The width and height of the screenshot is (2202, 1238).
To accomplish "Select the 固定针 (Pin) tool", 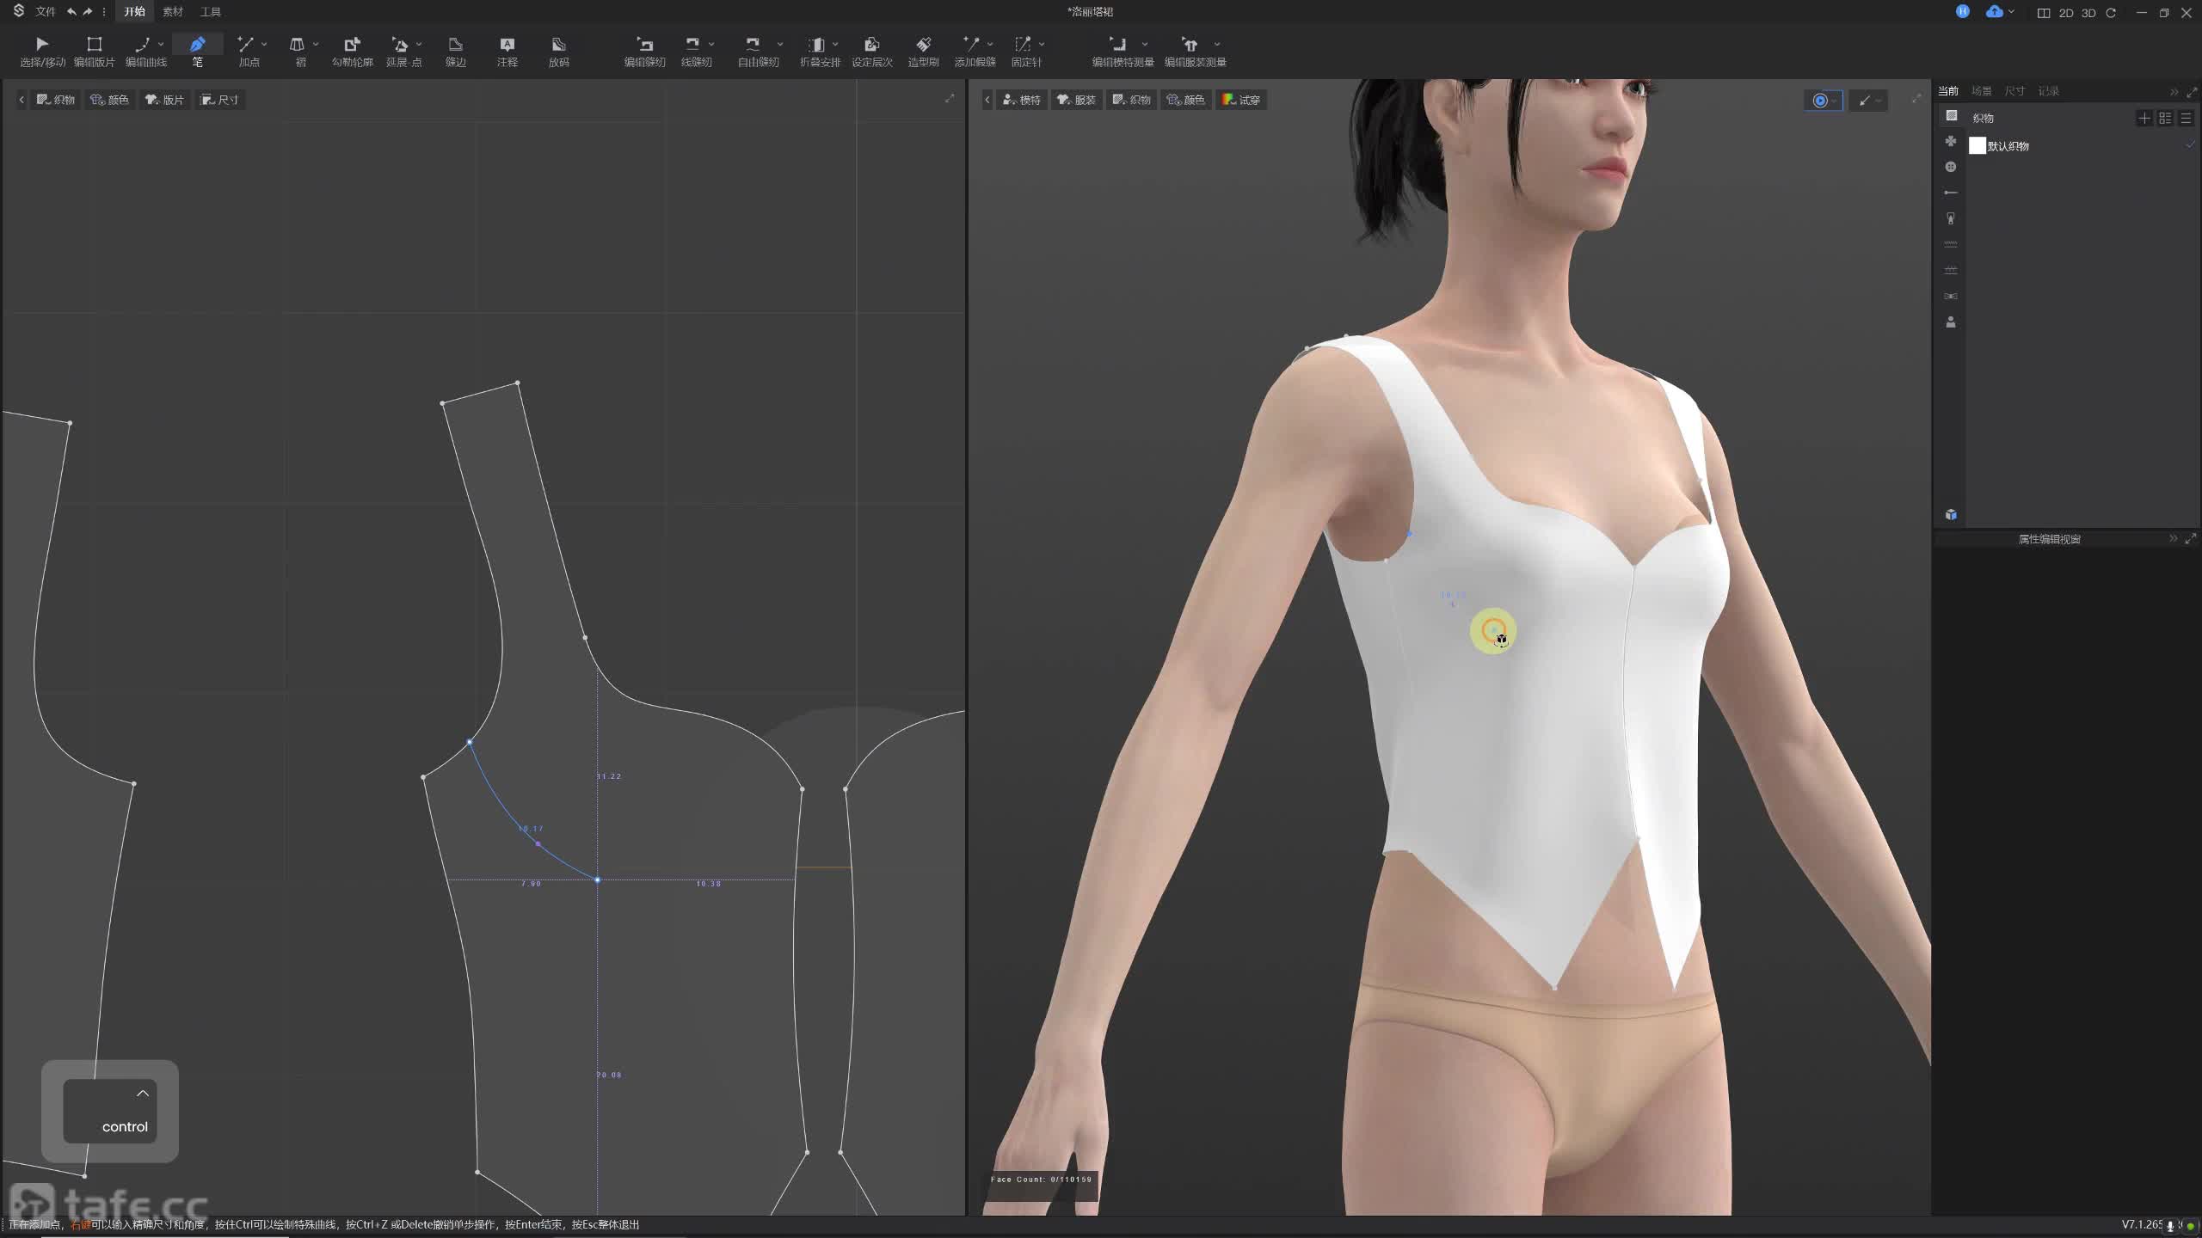I will tap(1025, 51).
